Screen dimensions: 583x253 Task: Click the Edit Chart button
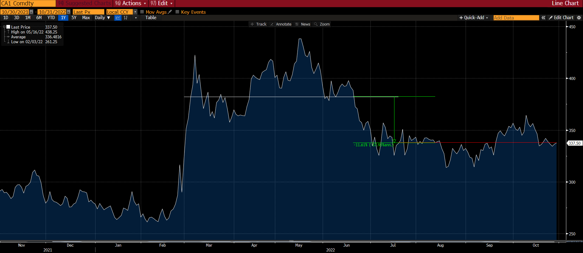click(561, 18)
